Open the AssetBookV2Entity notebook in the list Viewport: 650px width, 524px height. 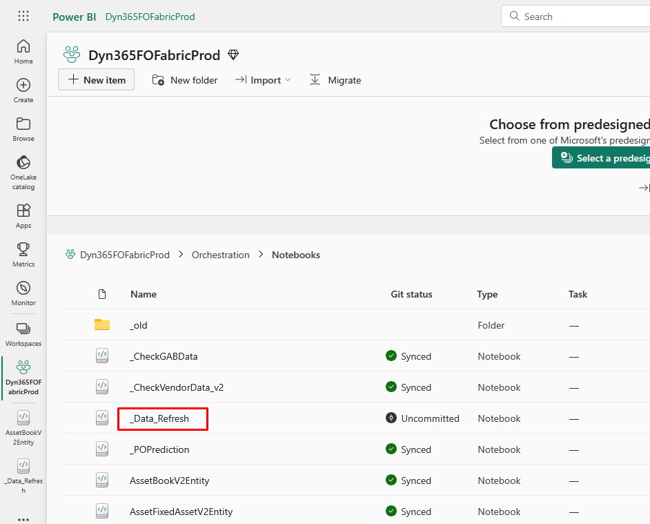[x=170, y=481]
